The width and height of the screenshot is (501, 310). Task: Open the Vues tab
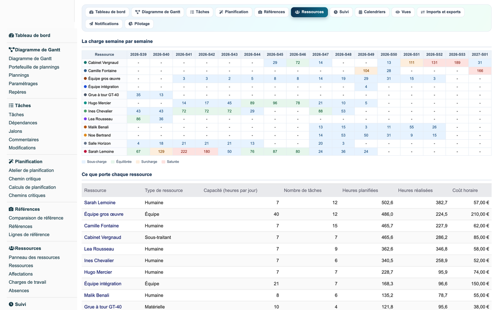403,12
